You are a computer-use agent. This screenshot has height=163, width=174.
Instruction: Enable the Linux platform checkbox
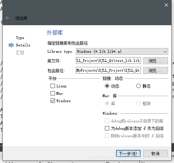[x=53, y=86]
